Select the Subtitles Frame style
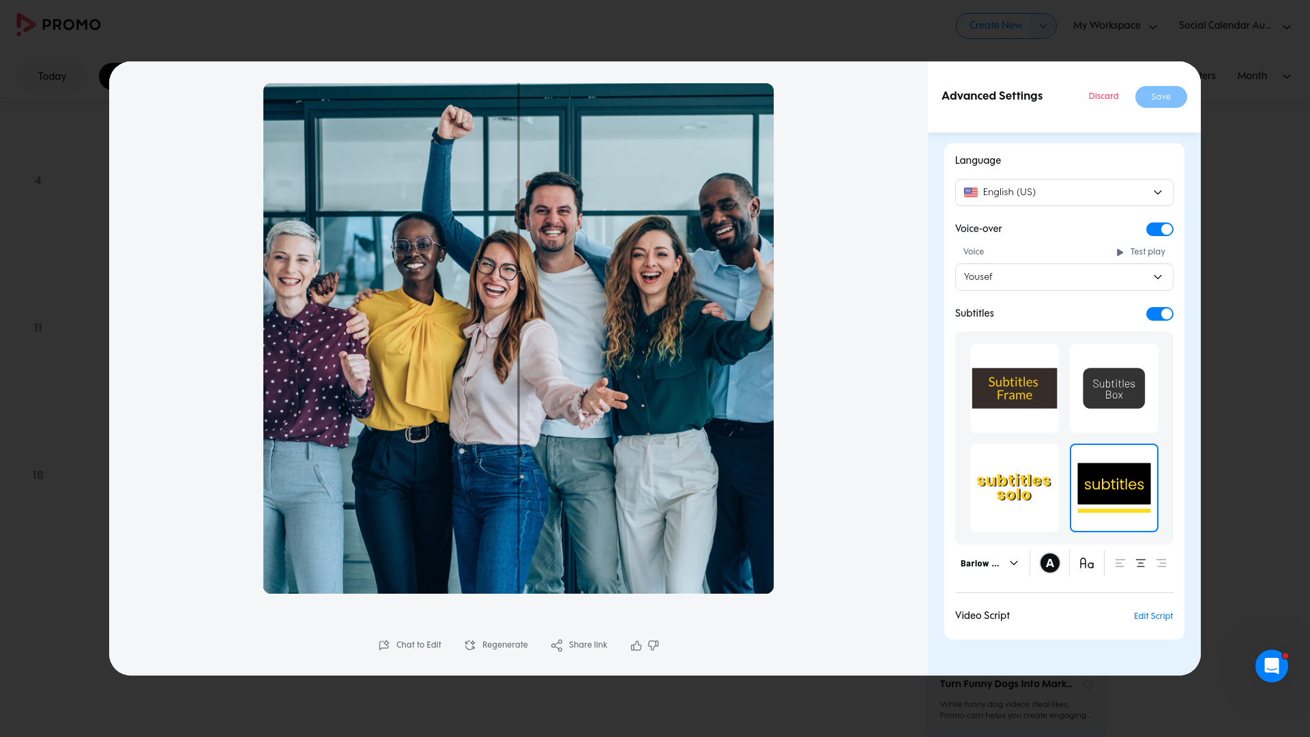Viewport: 1310px width, 737px height. pyautogui.click(x=1015, y=388)
